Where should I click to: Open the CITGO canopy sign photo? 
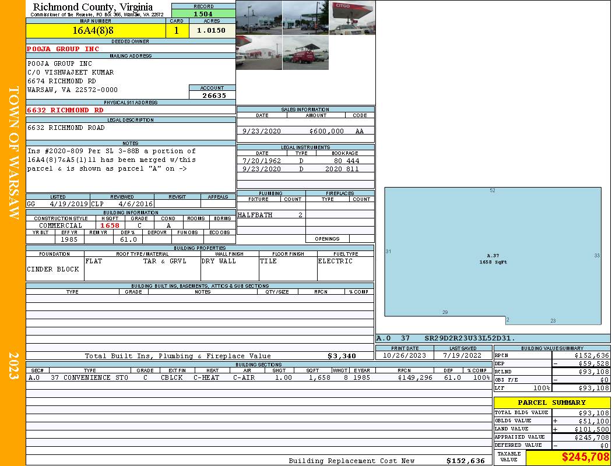[351, 17]
